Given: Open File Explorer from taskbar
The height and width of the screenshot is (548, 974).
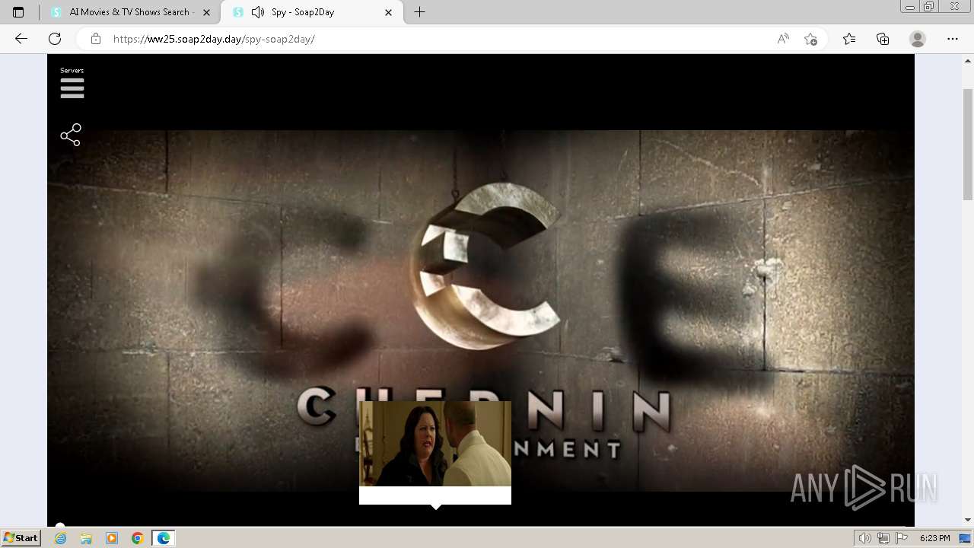Looking at the screenshot, I should pyautogui.click(x=86, y=538).
